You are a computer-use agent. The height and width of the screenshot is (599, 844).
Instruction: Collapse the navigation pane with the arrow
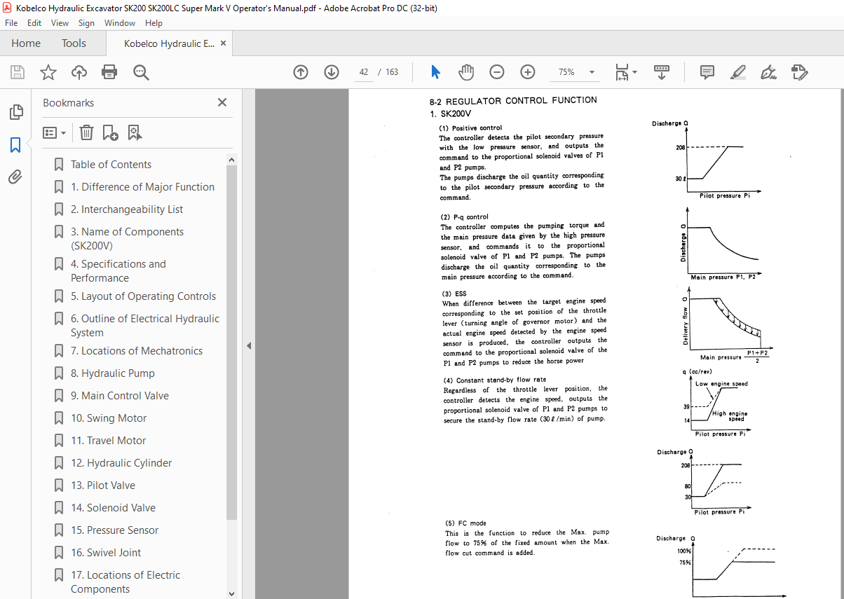247,345
